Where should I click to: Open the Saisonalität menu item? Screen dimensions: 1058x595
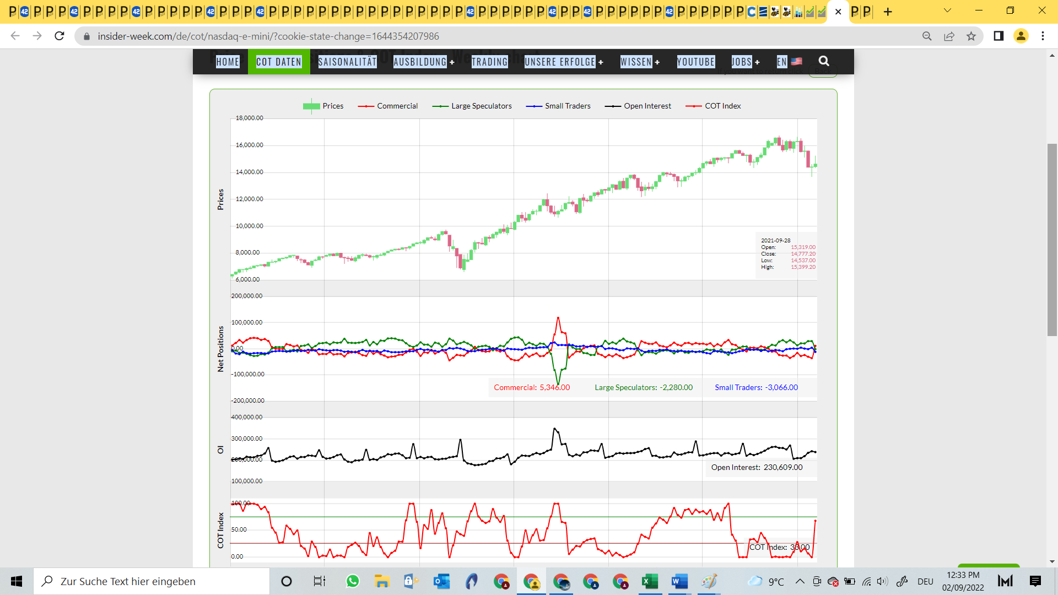(347, 62)
